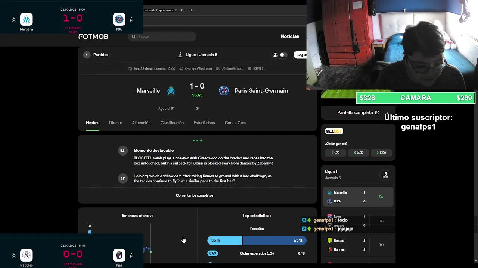Click the 35 % possession bar segment
This screenshot has width=478, height=268.
[x=225, y=240]
